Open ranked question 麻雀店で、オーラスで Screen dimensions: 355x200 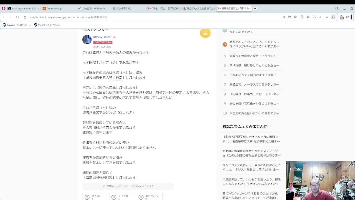pyautogui.click(x=254, y=84)
